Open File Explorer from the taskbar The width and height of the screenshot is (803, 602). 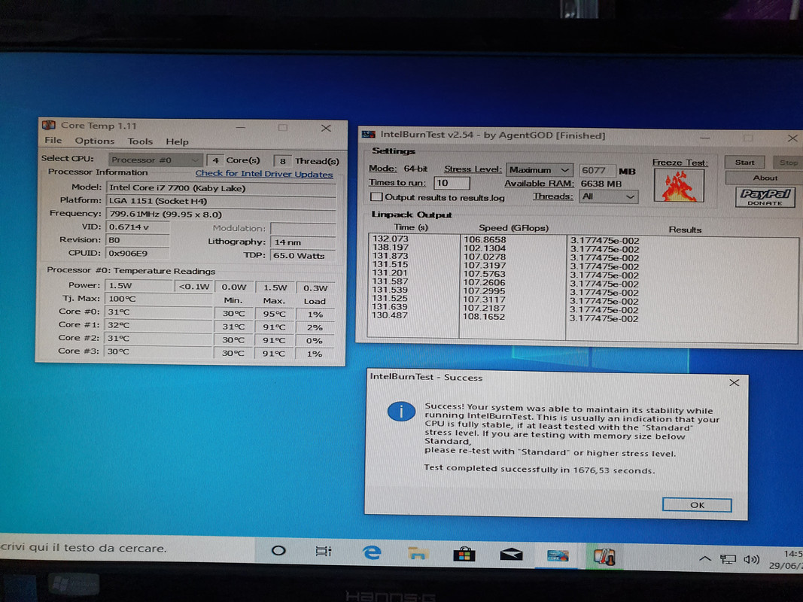point(418,553)
